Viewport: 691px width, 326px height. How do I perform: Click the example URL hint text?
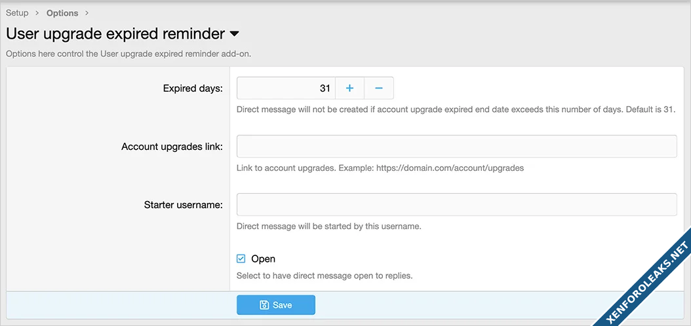(x=450, y=168)
